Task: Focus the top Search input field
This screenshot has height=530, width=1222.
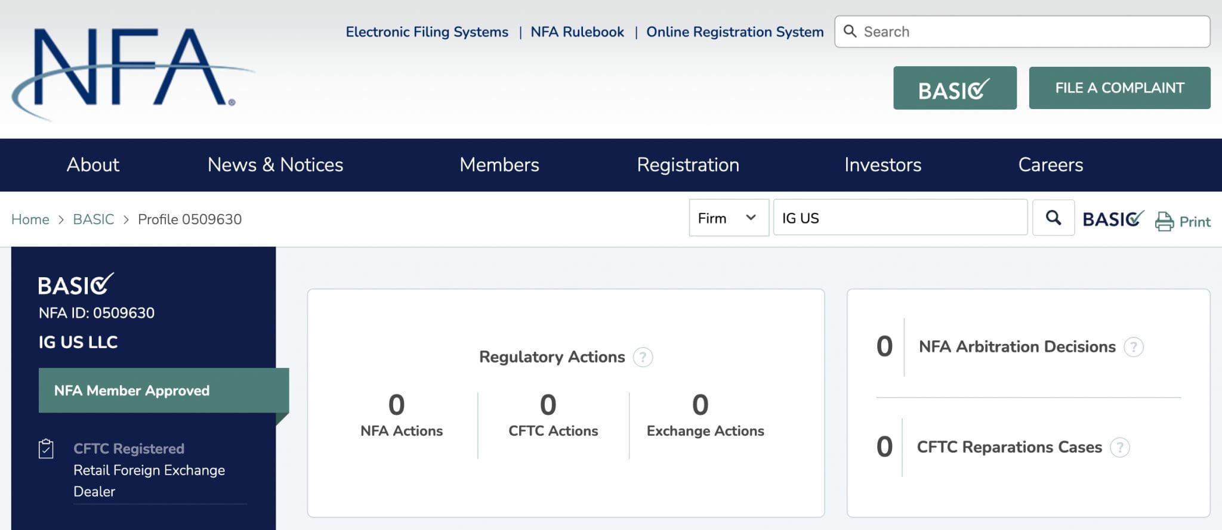Action: click(1022, 32)
